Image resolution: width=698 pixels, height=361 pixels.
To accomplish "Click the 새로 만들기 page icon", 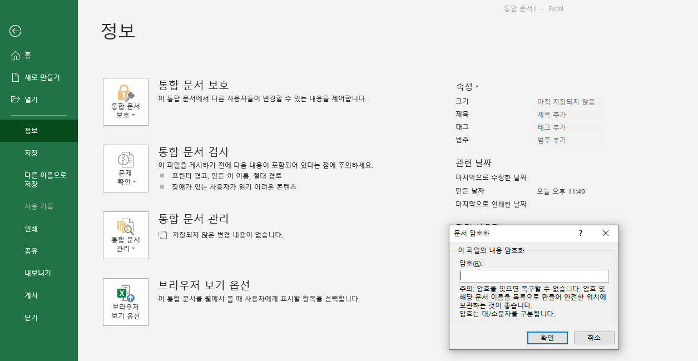I will (16, 77).
